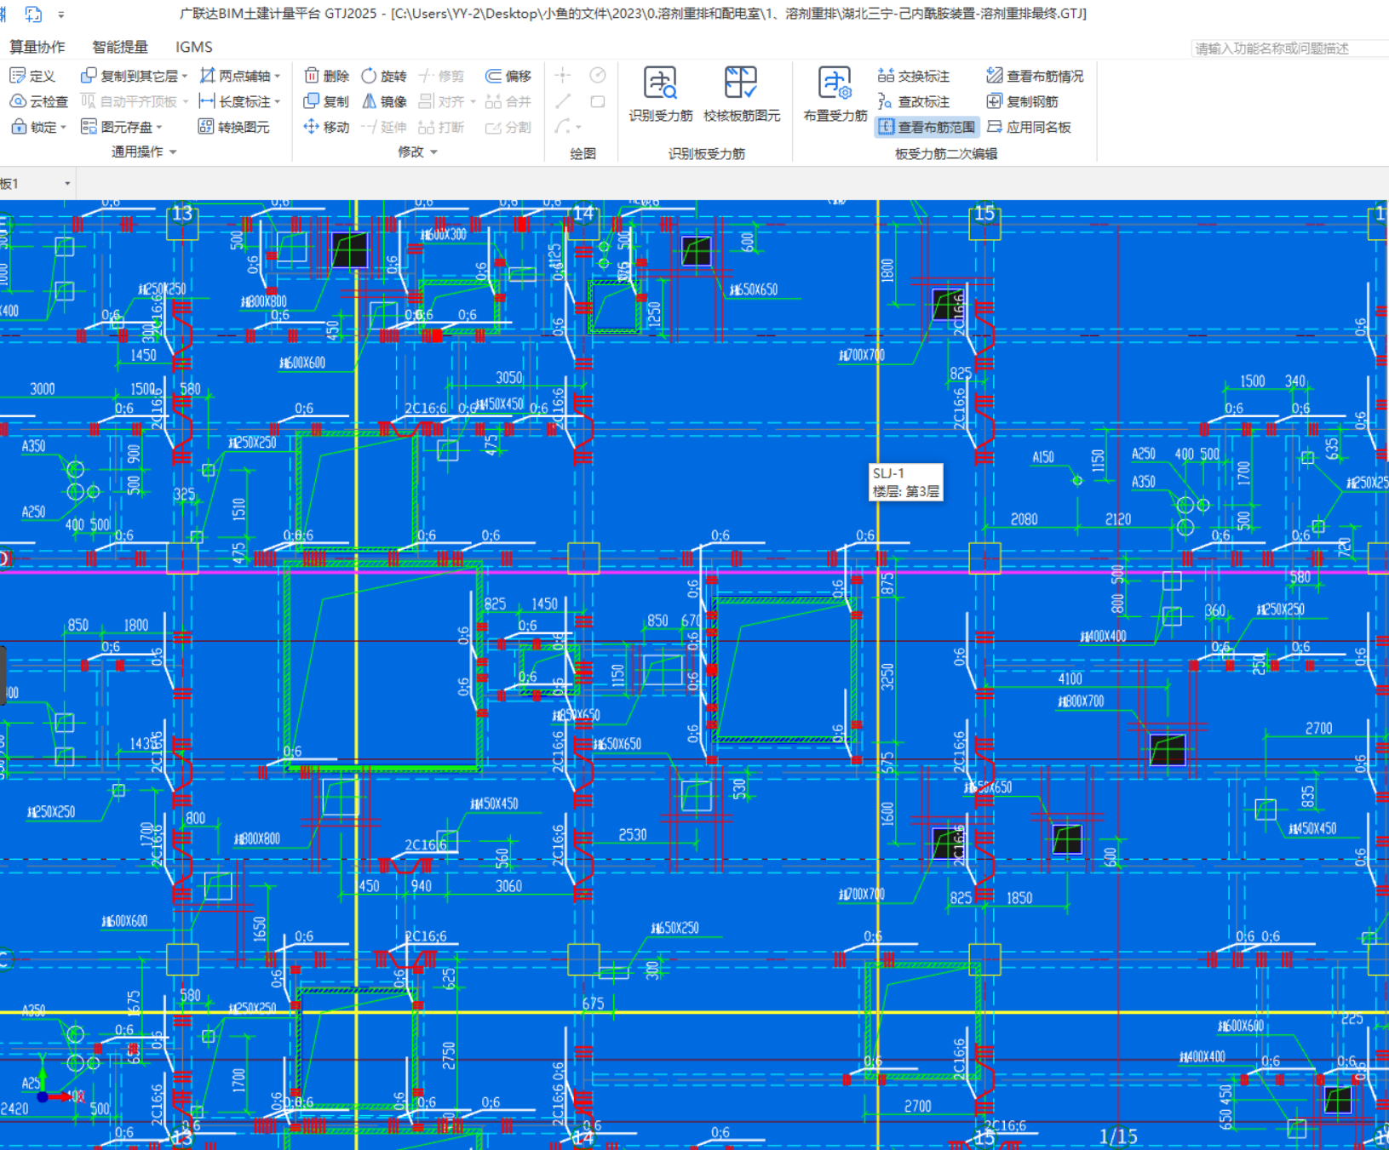Select the 移动 move tool

pos(327,127)
